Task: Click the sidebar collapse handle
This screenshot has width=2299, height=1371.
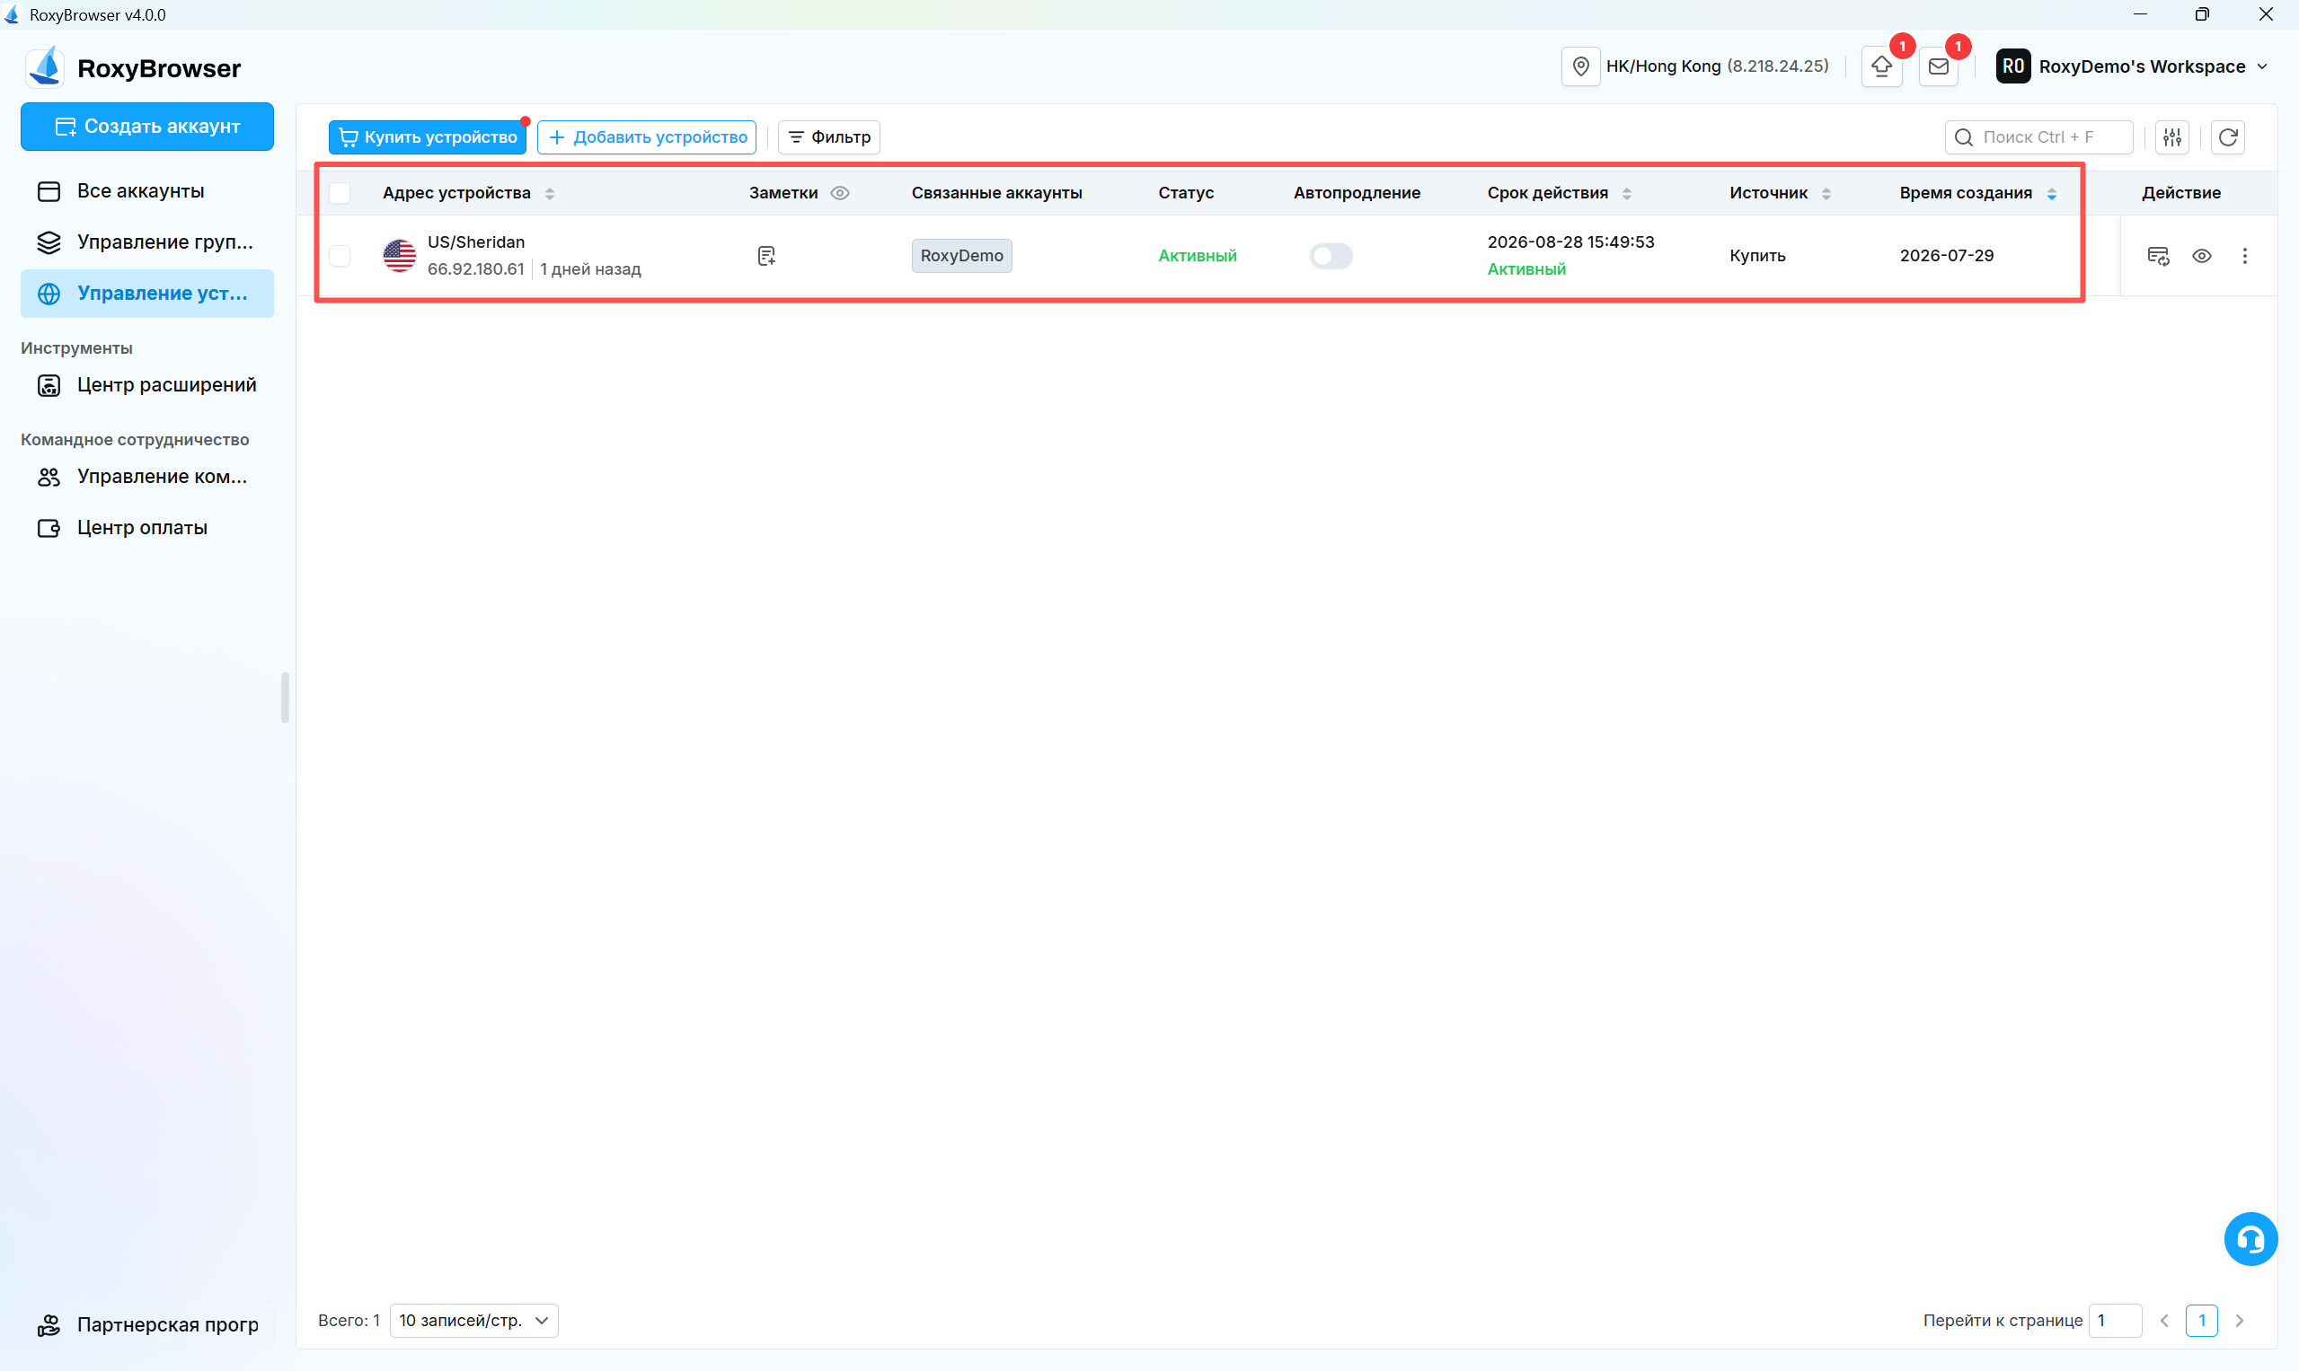Action: (285, 698)
